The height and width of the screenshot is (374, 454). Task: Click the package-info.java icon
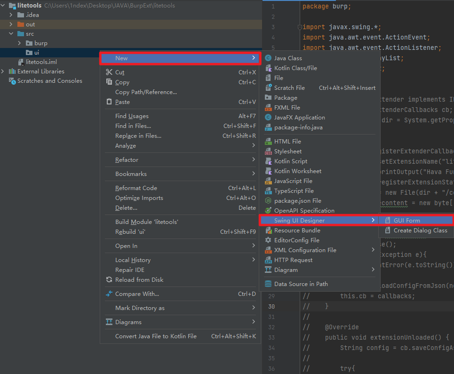269,127
